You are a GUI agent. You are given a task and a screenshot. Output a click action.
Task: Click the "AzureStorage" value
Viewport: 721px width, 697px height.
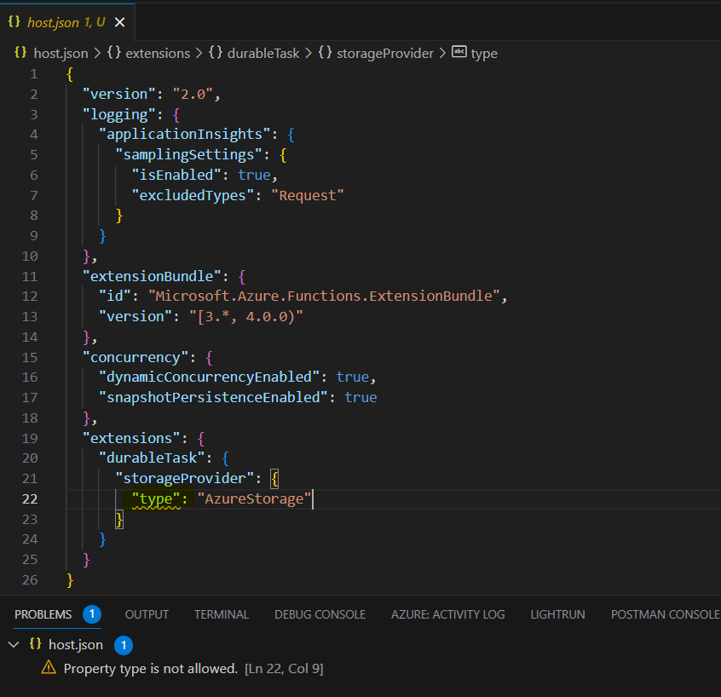coord(254,498)
